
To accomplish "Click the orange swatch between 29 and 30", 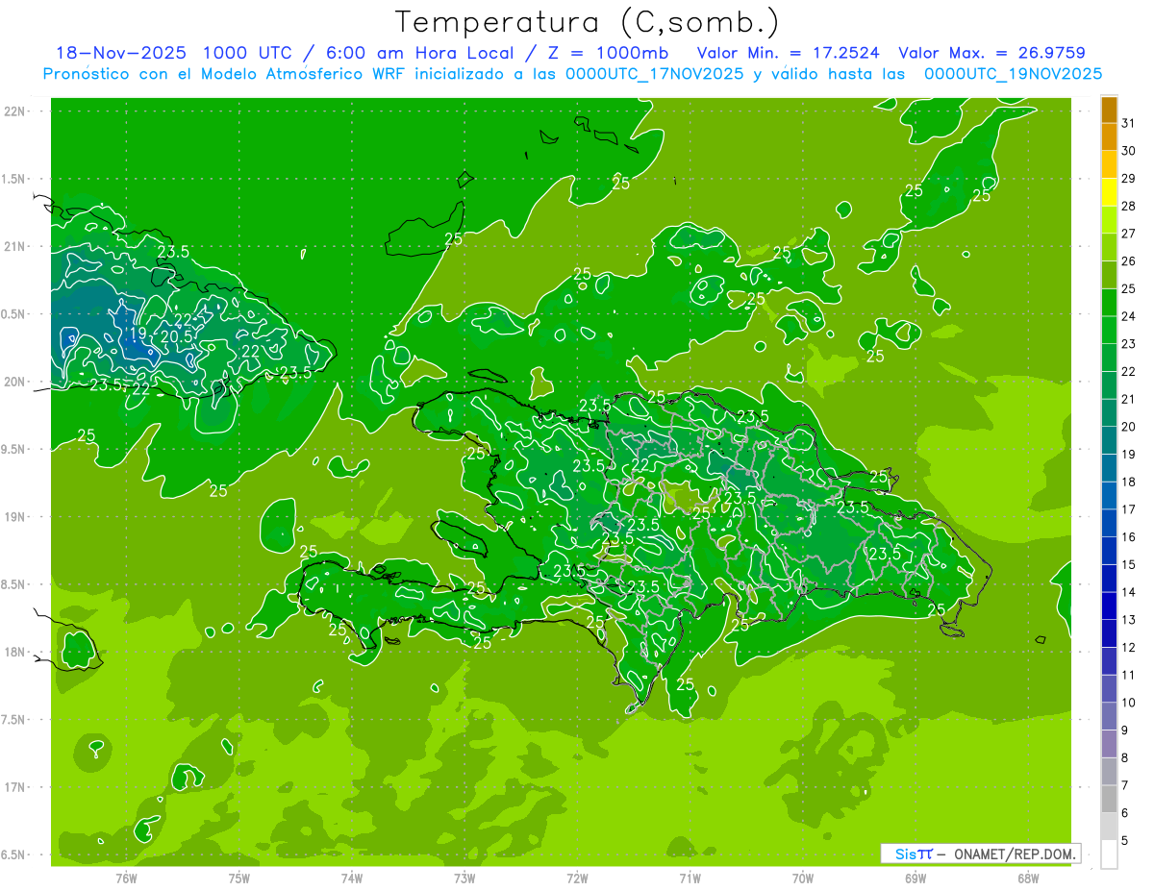I will 1109,164.
